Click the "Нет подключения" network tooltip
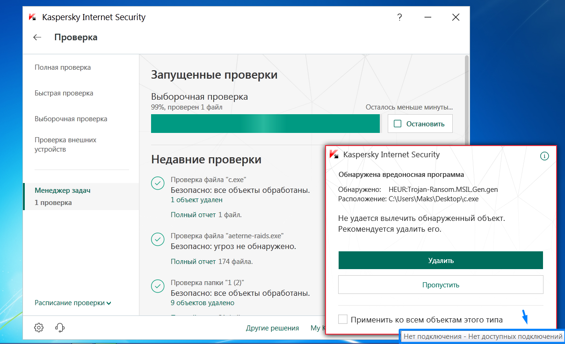 click(x=482, y=337)
